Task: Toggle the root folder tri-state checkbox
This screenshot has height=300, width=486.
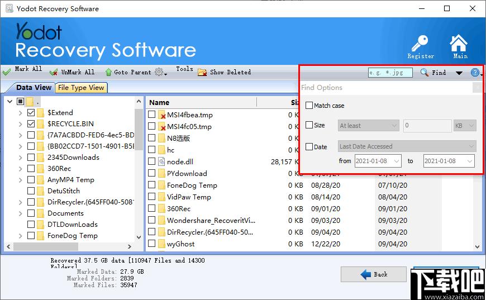Action: tap(21, 101)
